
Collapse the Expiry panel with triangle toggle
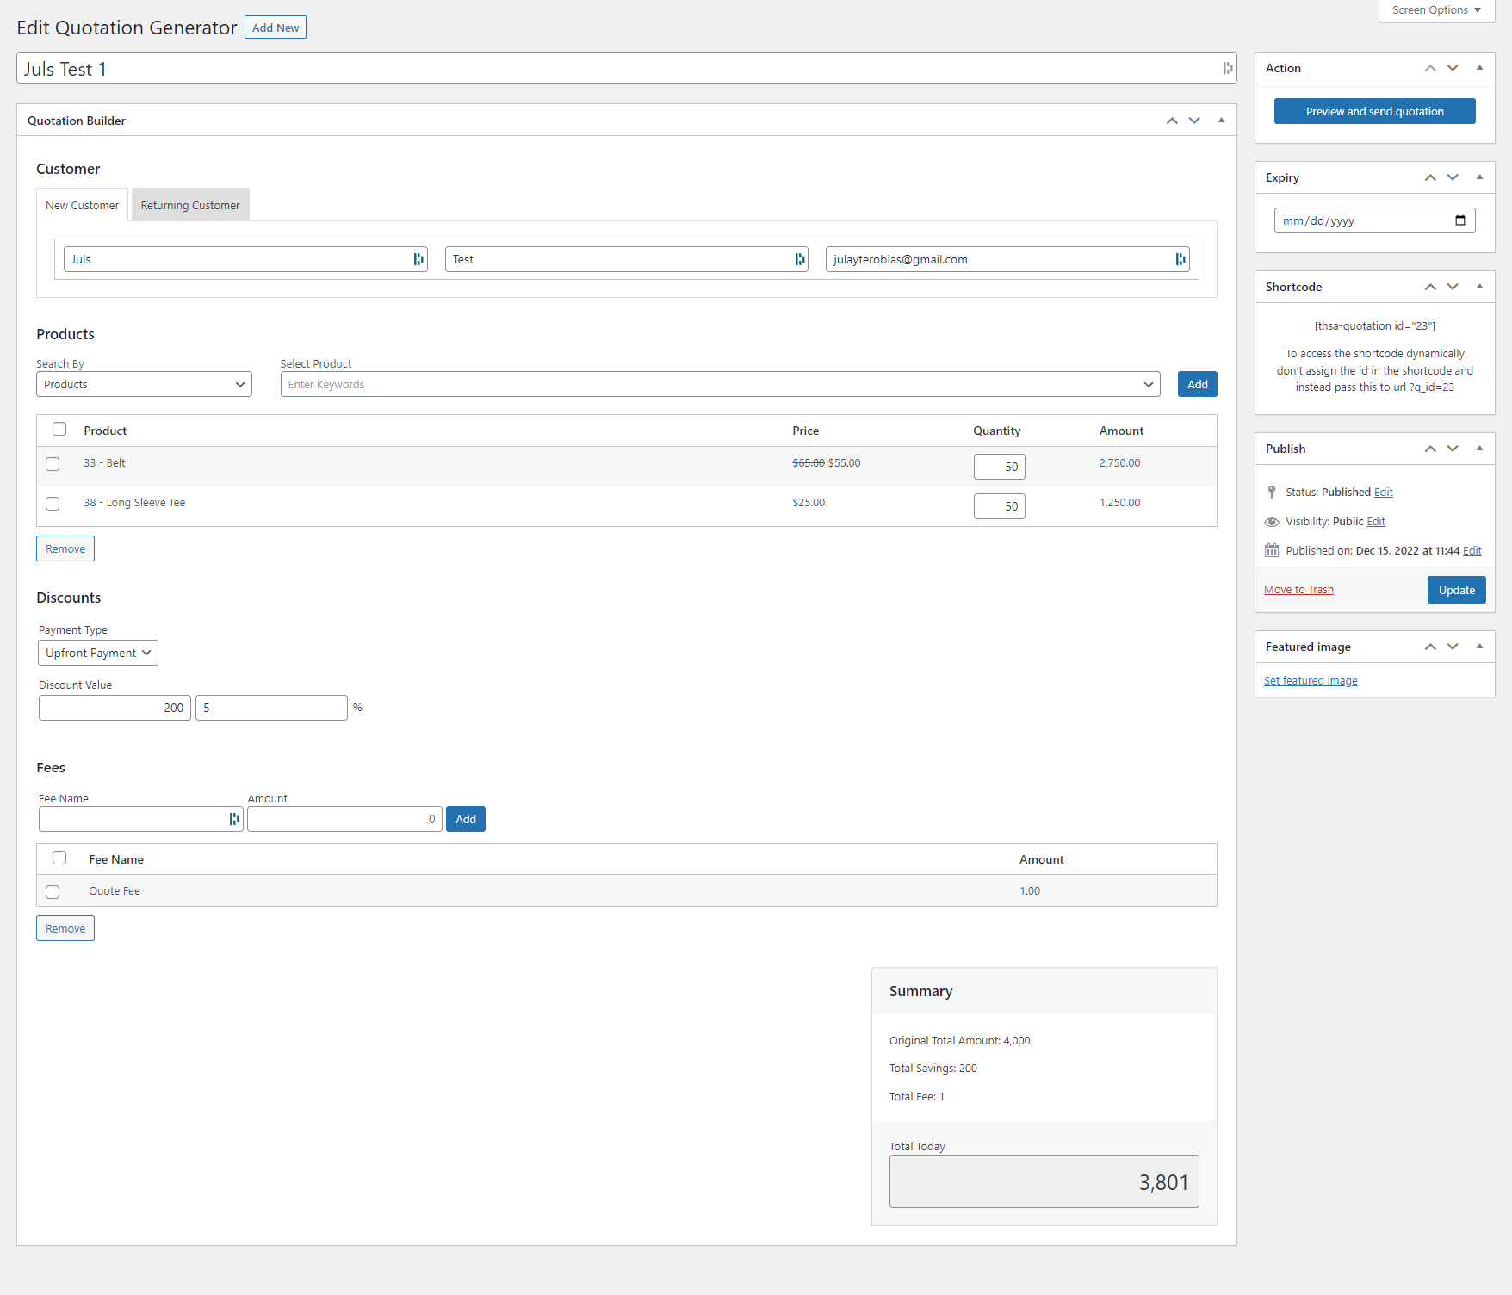click(1479, 177)
